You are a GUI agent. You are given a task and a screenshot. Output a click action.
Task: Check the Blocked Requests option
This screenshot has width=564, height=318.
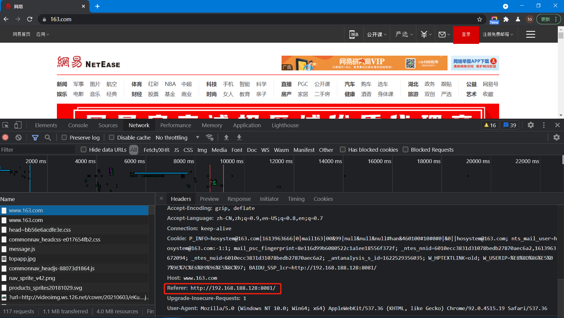pos(405,150)
